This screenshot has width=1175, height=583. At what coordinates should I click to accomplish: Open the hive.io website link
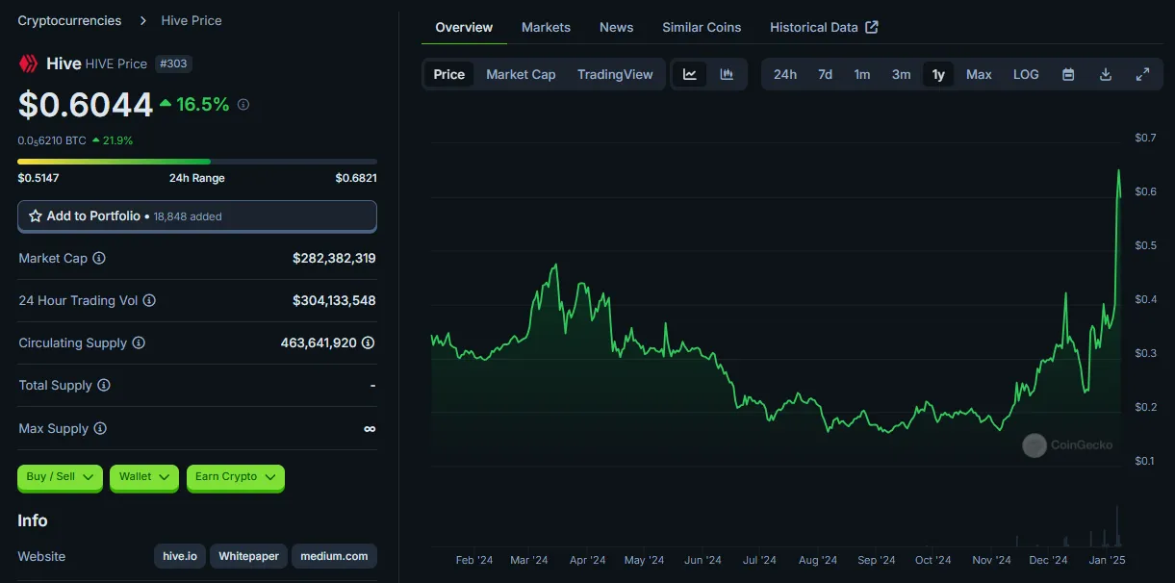coord(180,556)
